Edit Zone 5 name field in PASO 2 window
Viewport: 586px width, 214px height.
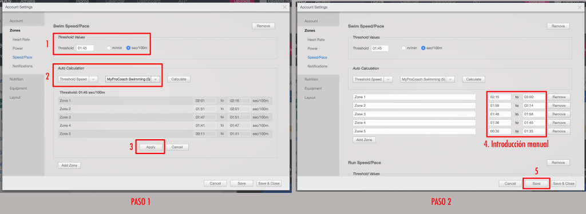pos(414,131)
